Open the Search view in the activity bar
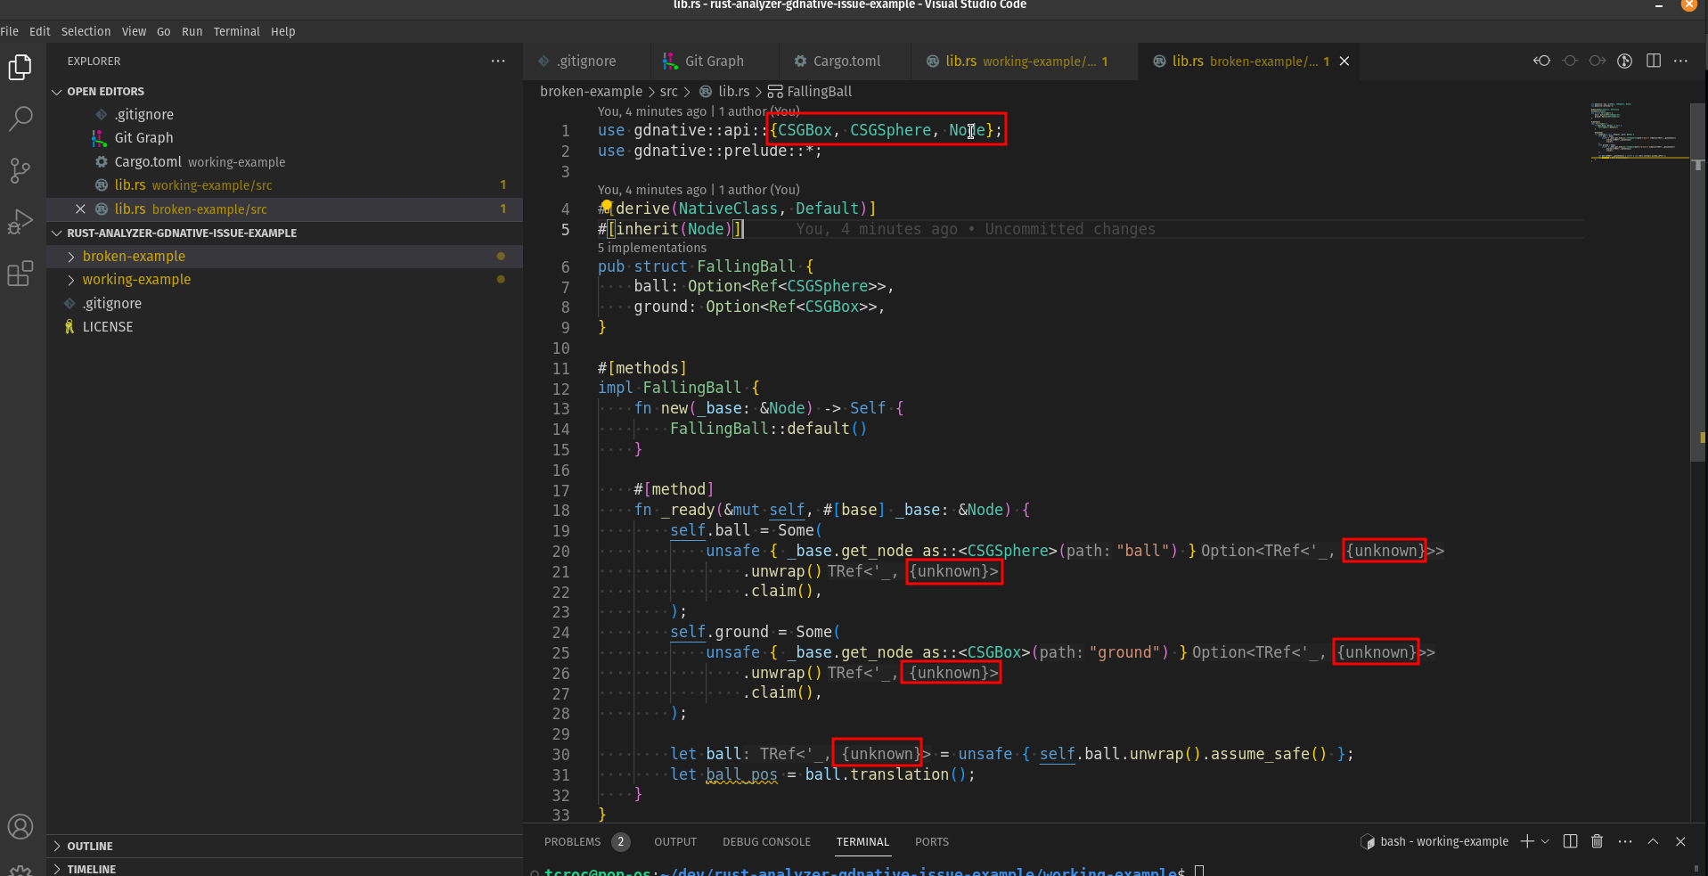1708x876 pixels. (20, 119)
